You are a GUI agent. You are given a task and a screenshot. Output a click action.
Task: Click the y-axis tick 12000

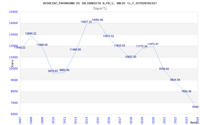point(13,46)
